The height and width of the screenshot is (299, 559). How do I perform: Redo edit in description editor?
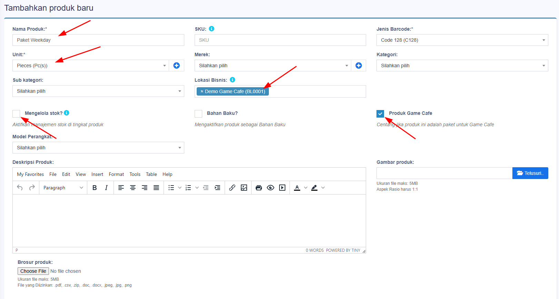tap(32, 188)
